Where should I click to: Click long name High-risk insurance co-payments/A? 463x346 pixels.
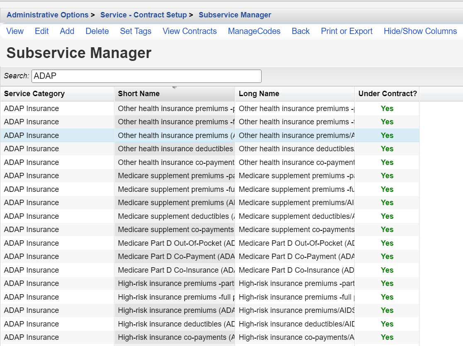point(296,337)
